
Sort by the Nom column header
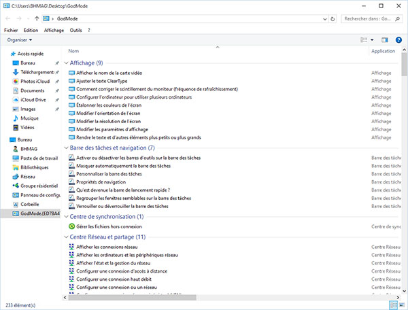(74, 51)
